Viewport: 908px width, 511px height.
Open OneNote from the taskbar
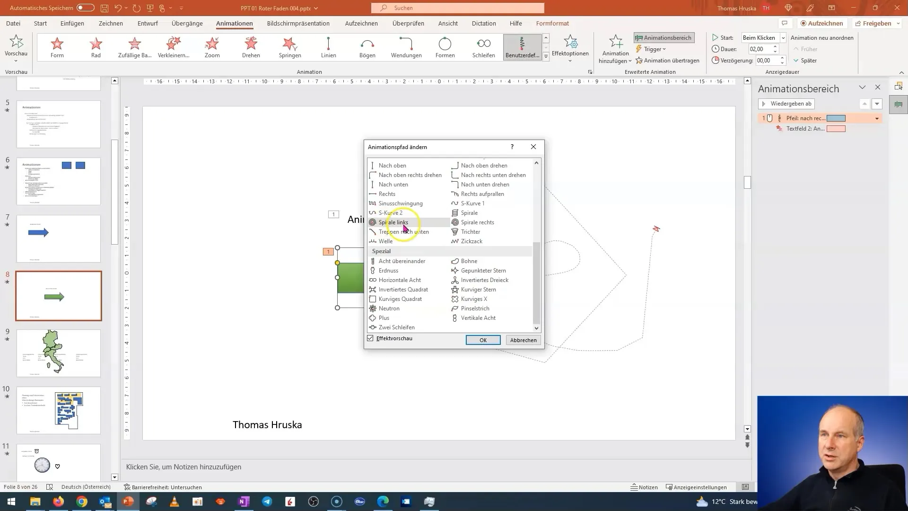tap(244, 502)
